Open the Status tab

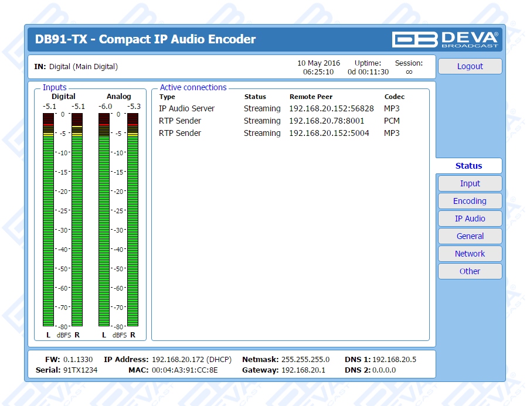coord(468,166)
